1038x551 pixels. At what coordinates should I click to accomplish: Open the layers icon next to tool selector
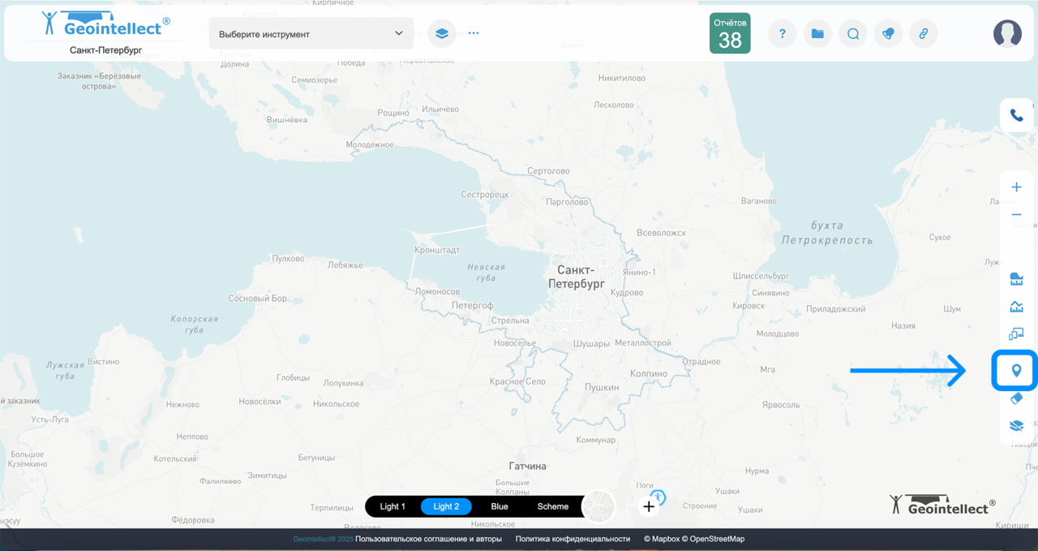(442, 34)
